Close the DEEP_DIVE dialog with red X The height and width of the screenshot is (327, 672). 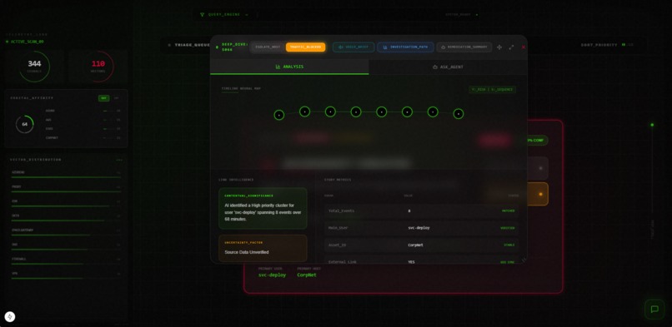tap(524, 47)
